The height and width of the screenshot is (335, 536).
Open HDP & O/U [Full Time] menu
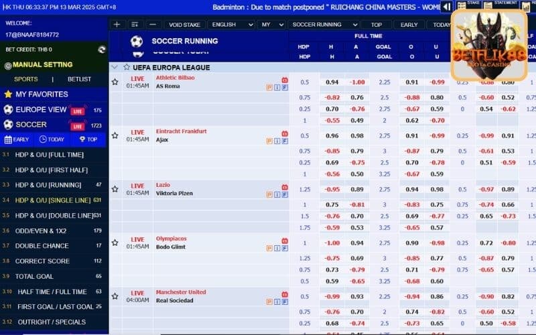pyautogui.click(x=54, y=155)
